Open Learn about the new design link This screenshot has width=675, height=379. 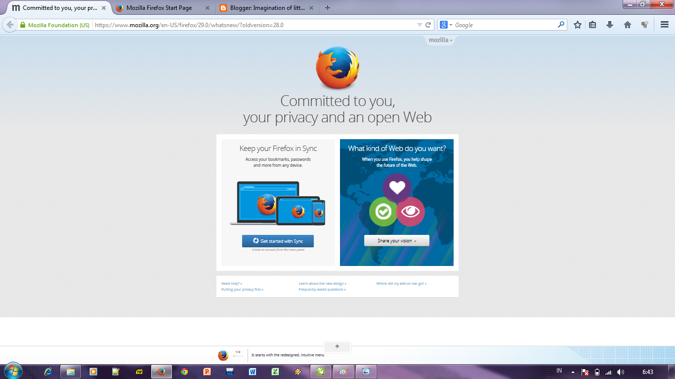pos(323,284)
